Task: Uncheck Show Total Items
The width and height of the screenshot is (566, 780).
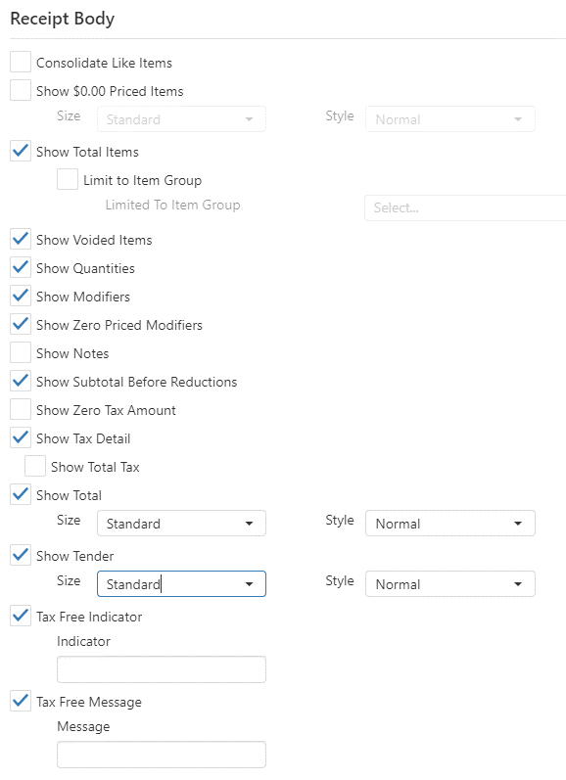Action: pyautogui.click(x=21, y=152)
